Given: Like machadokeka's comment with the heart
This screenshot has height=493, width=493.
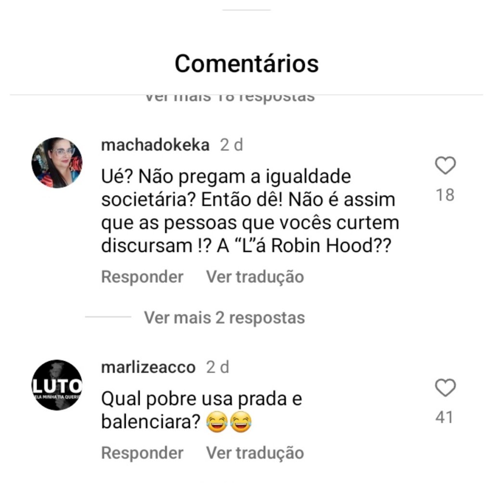Looking at the screenshot, I should coord(445,166).
